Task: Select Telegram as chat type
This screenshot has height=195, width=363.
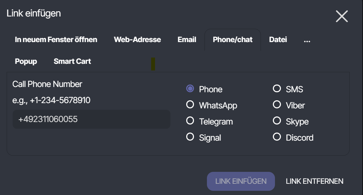Action: 190,121
